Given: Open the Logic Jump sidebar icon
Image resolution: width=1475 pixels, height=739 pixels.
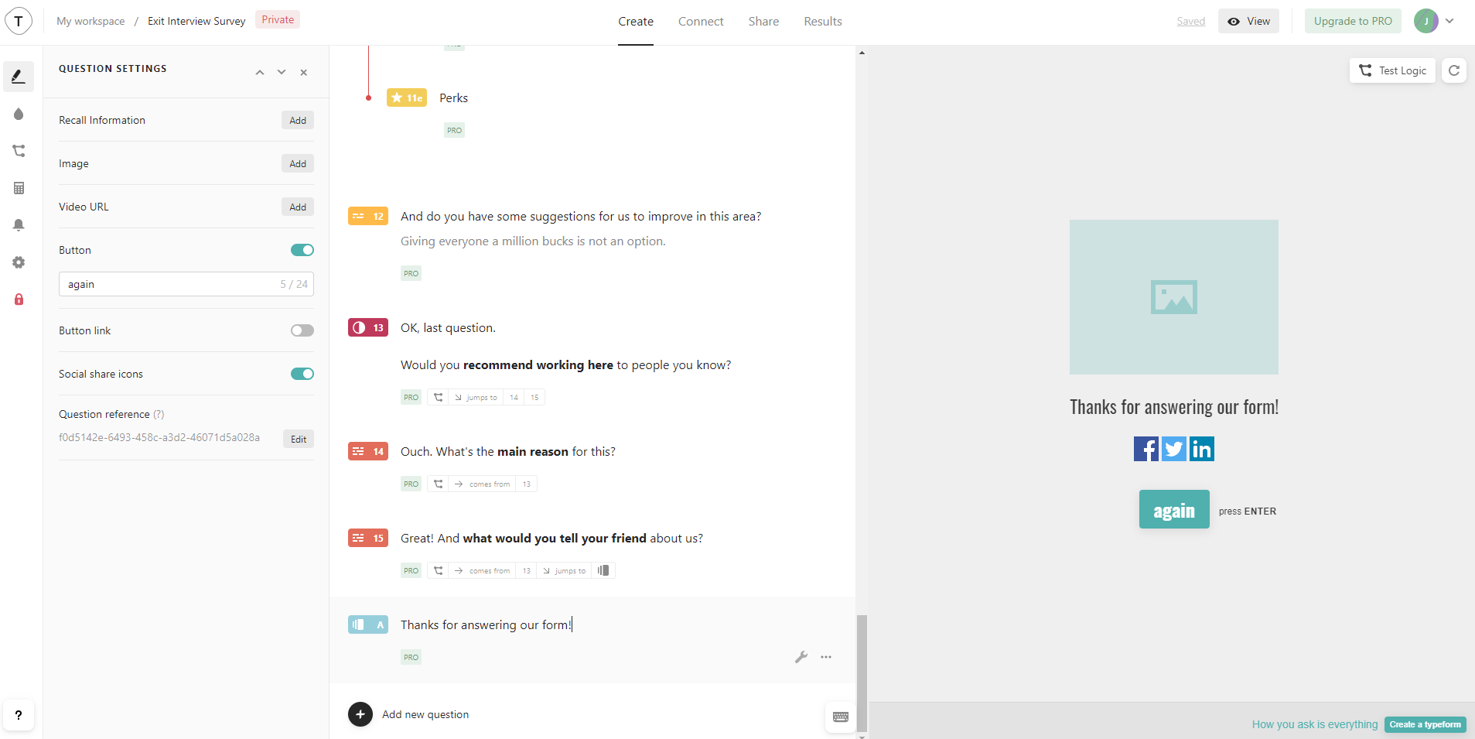Looking at the screenshot, I should point(19,151).
